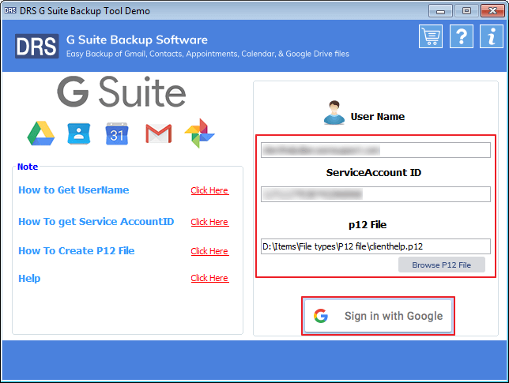The image size is (509, 383).
Task: Click the 'User Name' label
Action: point(378,116)
